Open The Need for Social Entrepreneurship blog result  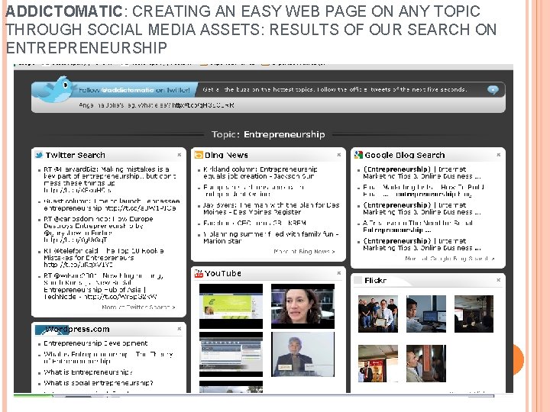[x=418, y=227]
